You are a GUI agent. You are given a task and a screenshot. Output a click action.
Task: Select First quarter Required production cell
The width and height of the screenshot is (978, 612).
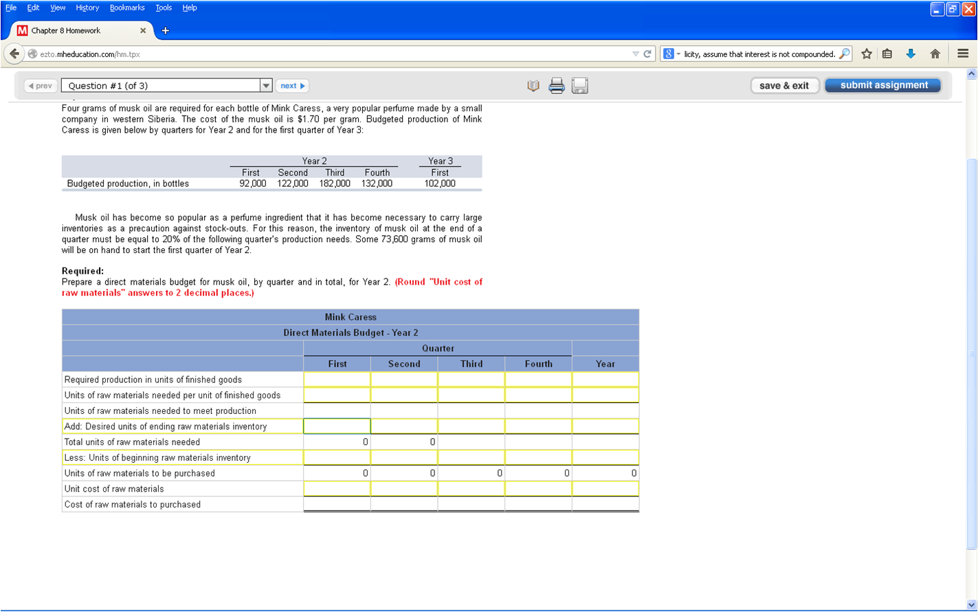337,380
